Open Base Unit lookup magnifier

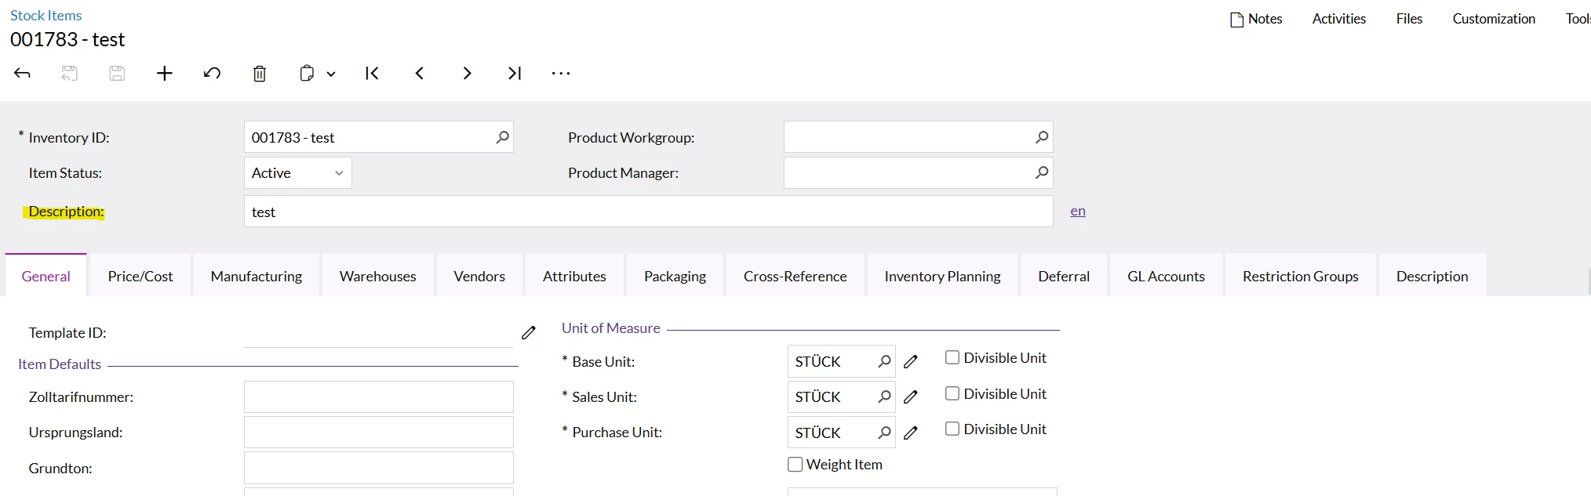point(884,361)
